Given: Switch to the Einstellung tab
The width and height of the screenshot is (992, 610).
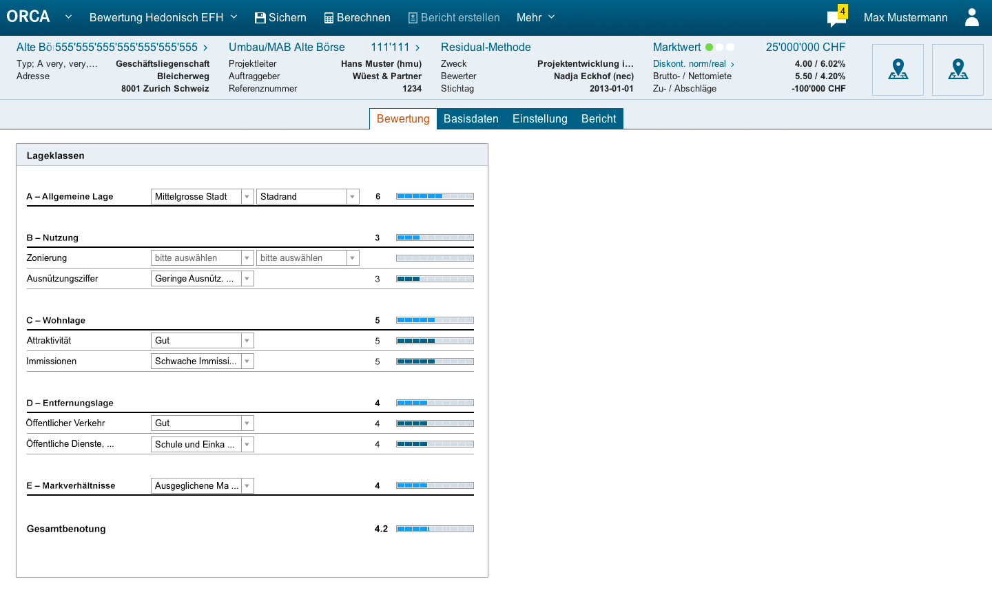Looking at the screenshot, I should (x=540, y=118).
